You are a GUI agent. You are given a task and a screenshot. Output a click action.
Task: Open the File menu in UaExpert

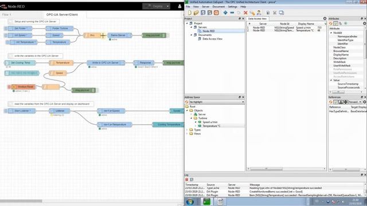[x=188, y=7]
